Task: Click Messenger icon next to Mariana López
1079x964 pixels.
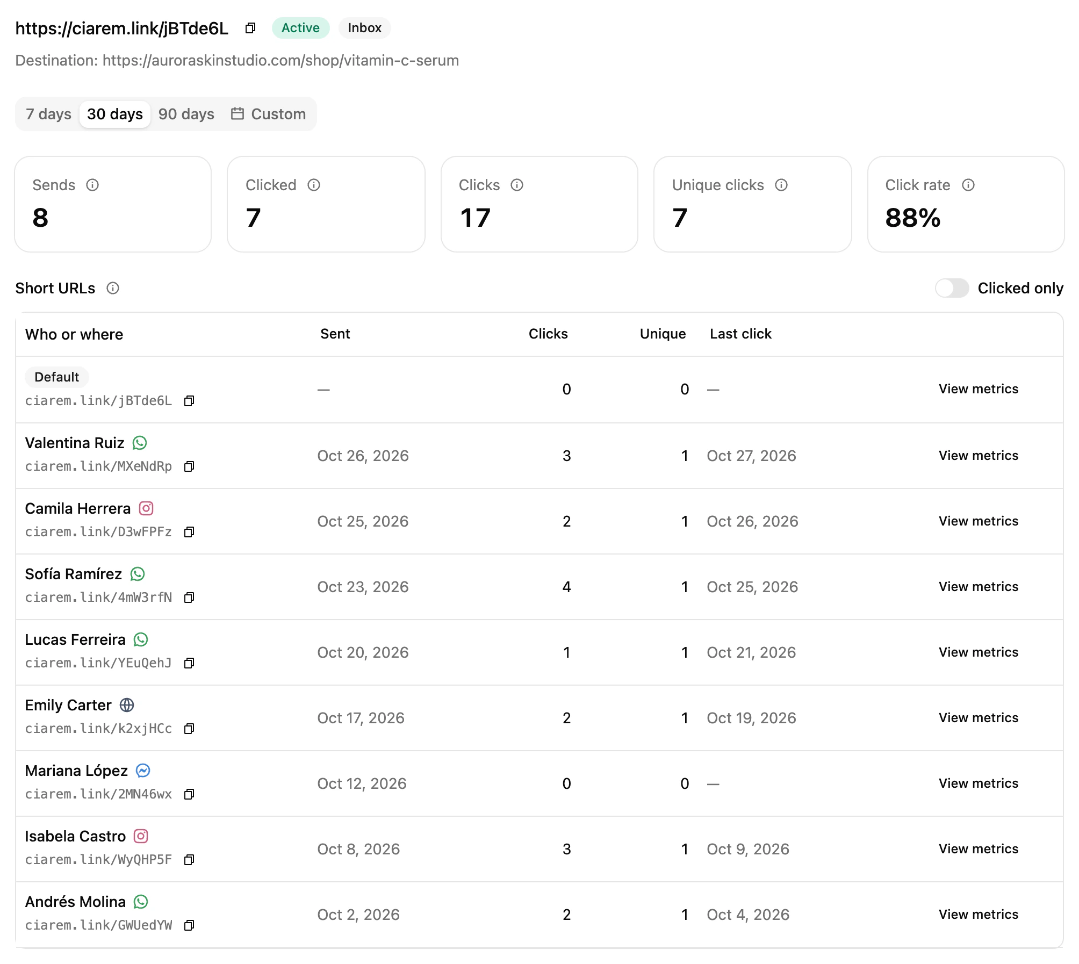Action: [143, 771]
